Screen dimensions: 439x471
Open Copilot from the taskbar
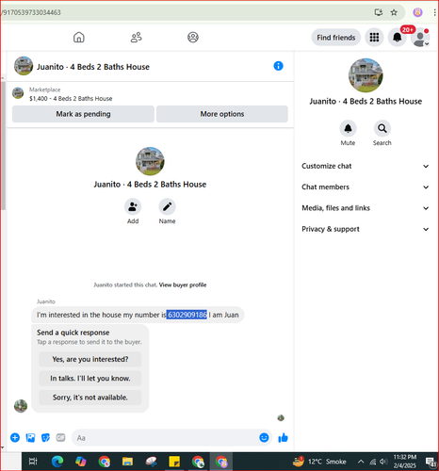(81, 462)
